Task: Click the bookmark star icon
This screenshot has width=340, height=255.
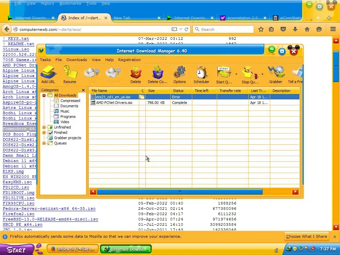Action: coord(261,29)
